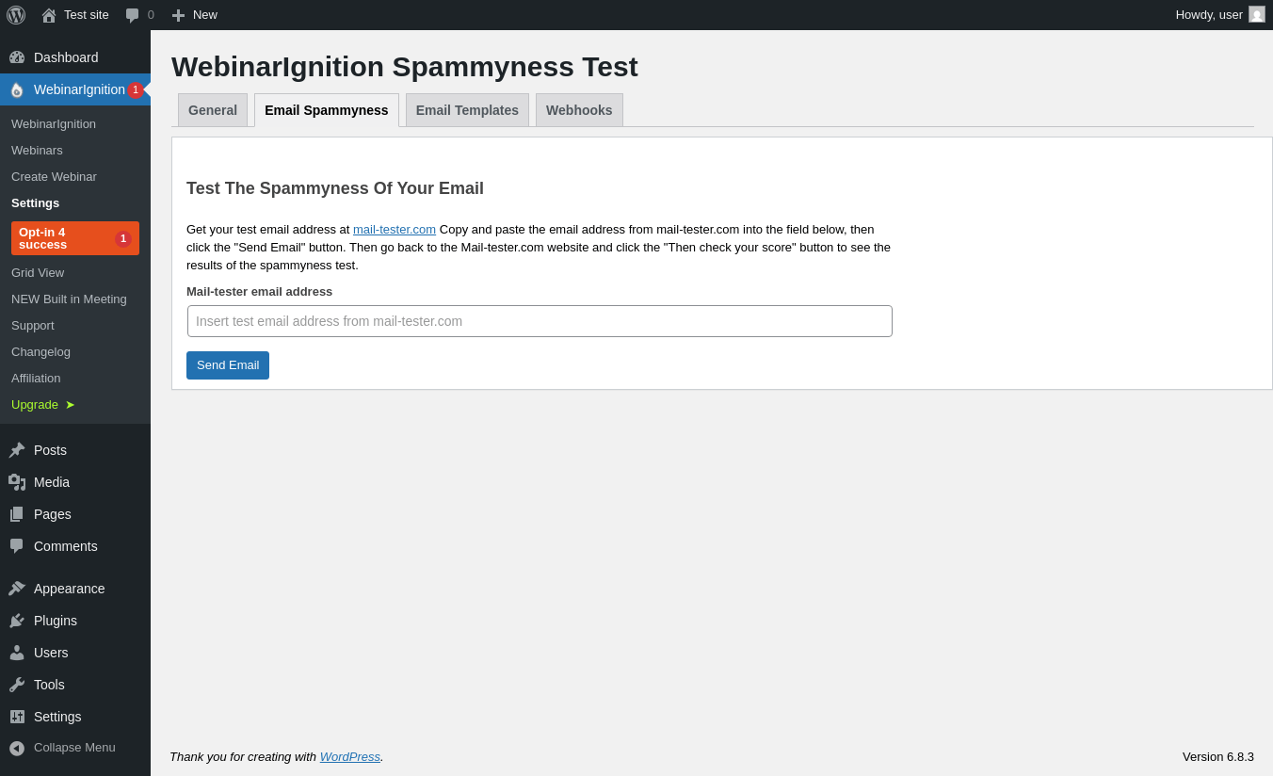Open Plugins via the plug icon
The width and height of the screenshot is (1273, 776).
pos(17,621)
